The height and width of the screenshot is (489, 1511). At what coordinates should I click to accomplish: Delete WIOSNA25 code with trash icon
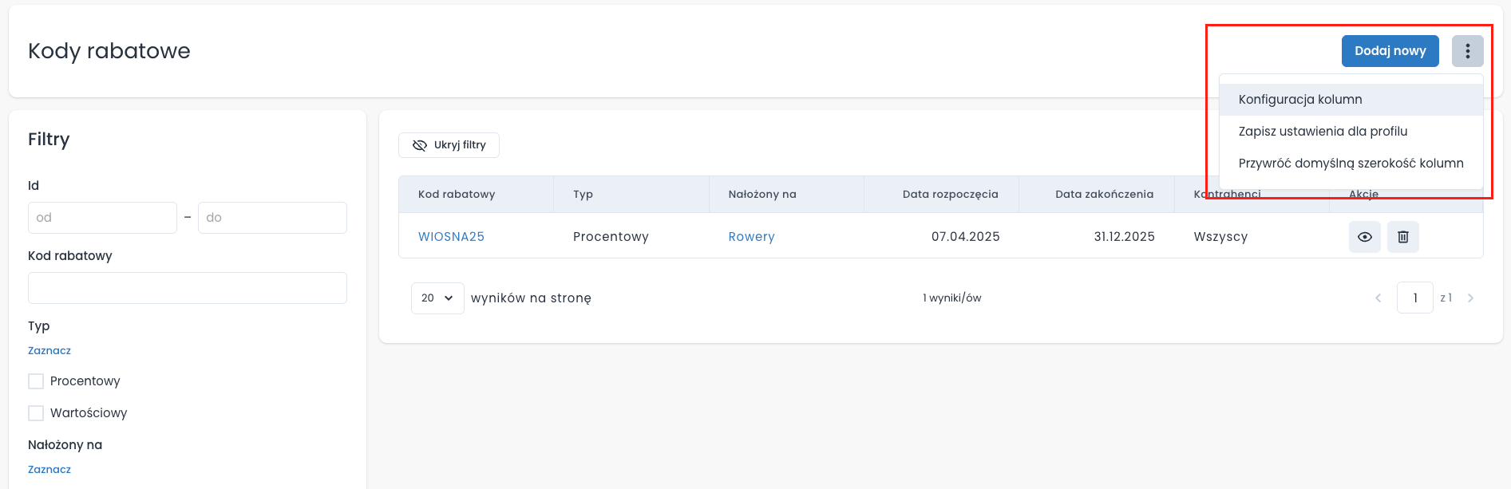coord(1402,237)
